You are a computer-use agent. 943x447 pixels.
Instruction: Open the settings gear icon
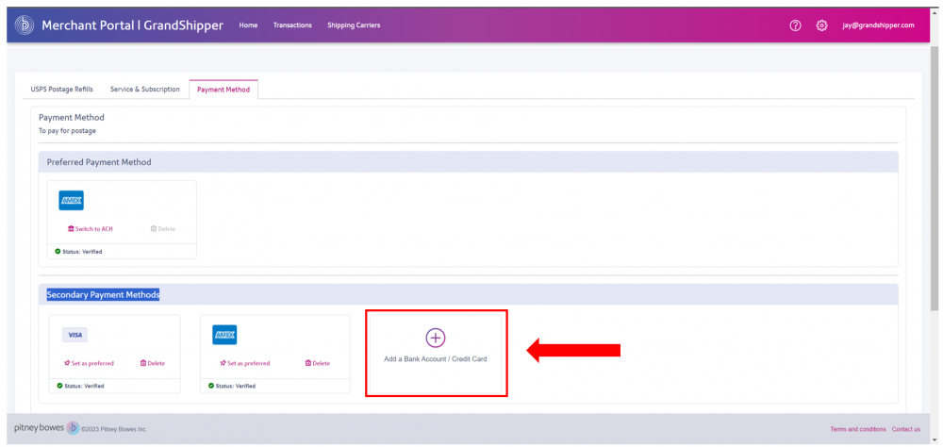821,25
